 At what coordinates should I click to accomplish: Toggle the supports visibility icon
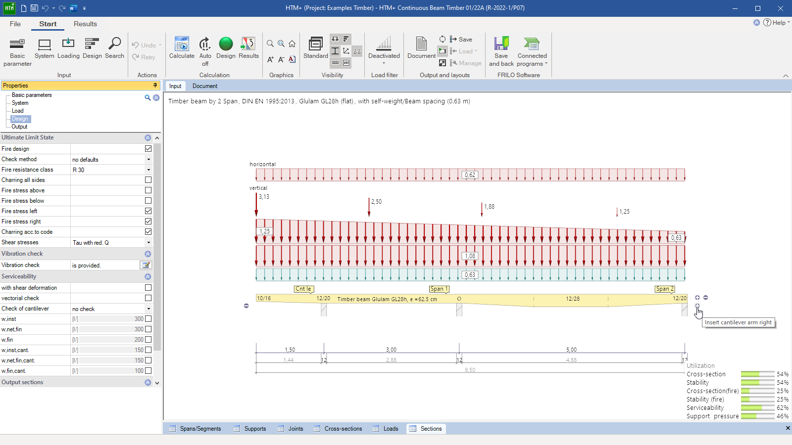(x=357, y=51)
